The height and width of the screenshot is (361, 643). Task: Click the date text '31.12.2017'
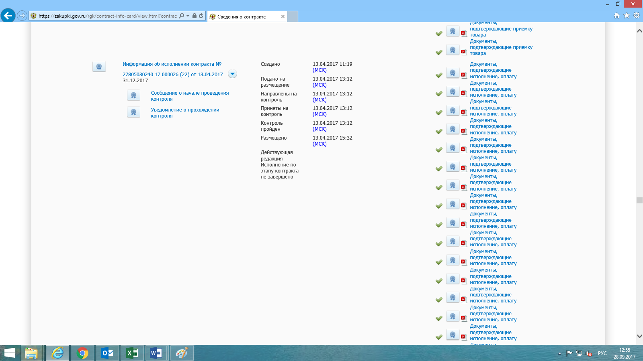click(x=135, y=81)
